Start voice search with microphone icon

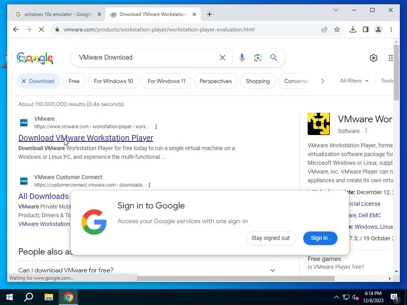click(242, 58)
